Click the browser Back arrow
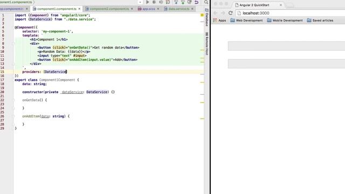The height and width of the screenshot is (194, 345). 216,13
